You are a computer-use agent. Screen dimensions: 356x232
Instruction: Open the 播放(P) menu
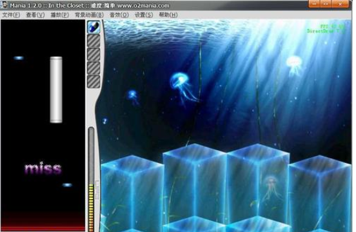point(59,15)
